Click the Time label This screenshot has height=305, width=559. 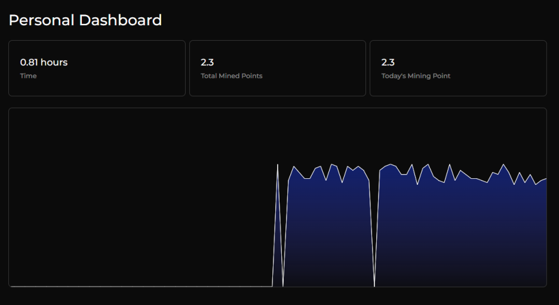[x=28, y=76]
